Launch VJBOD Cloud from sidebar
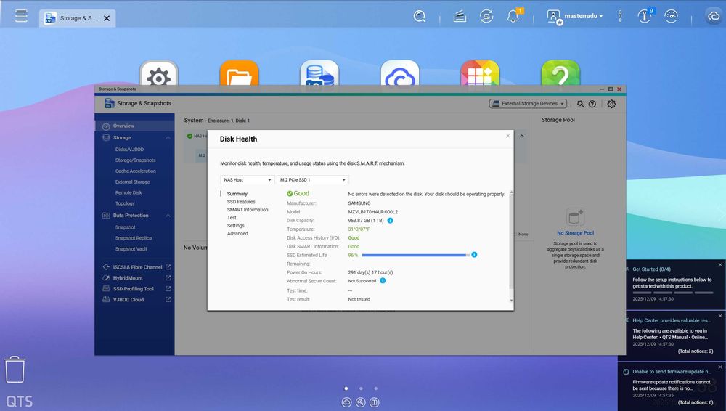This screenshot has width=726, height=411. point(136,300)
